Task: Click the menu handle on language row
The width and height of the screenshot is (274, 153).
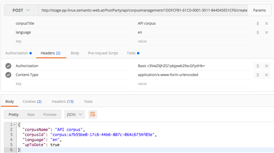Action: click(258, 32)
